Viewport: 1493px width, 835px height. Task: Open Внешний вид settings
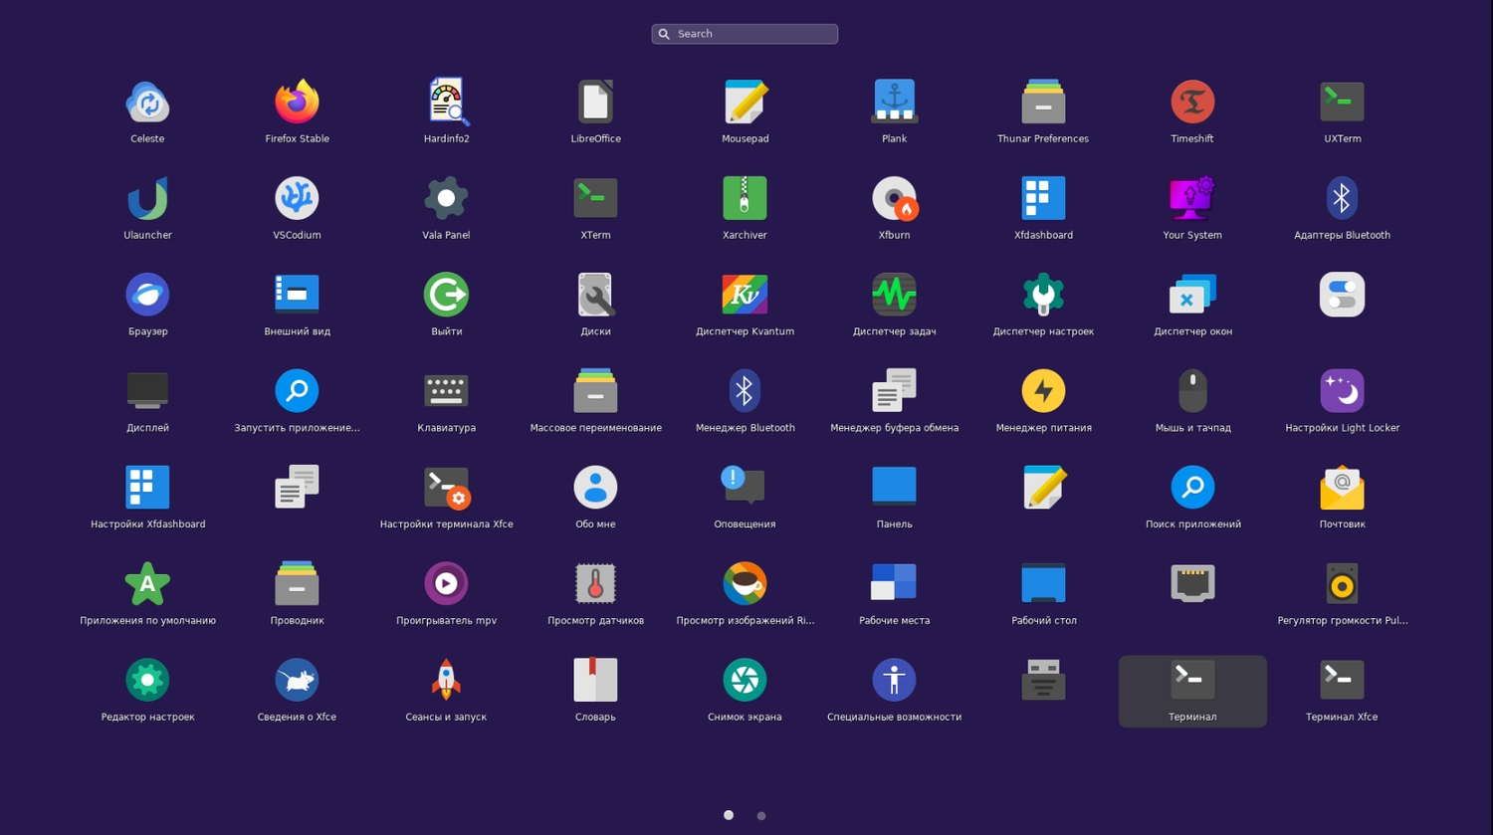(x=297, y=295)
